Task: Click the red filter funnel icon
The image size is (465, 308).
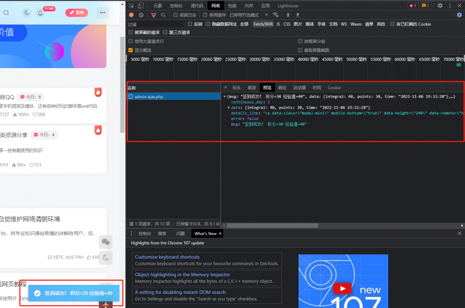Action: pos(153,15)
